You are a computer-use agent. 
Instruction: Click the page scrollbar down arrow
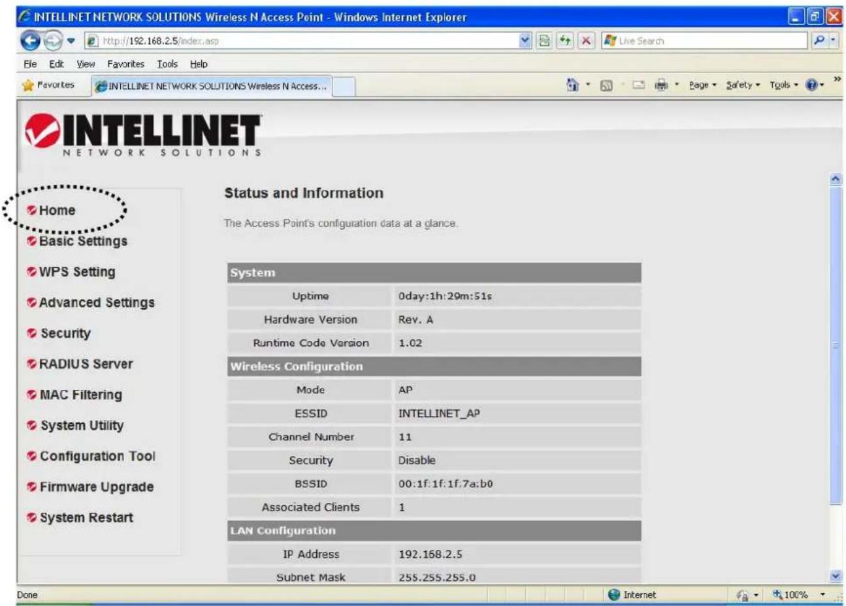[x=836, y=576]
